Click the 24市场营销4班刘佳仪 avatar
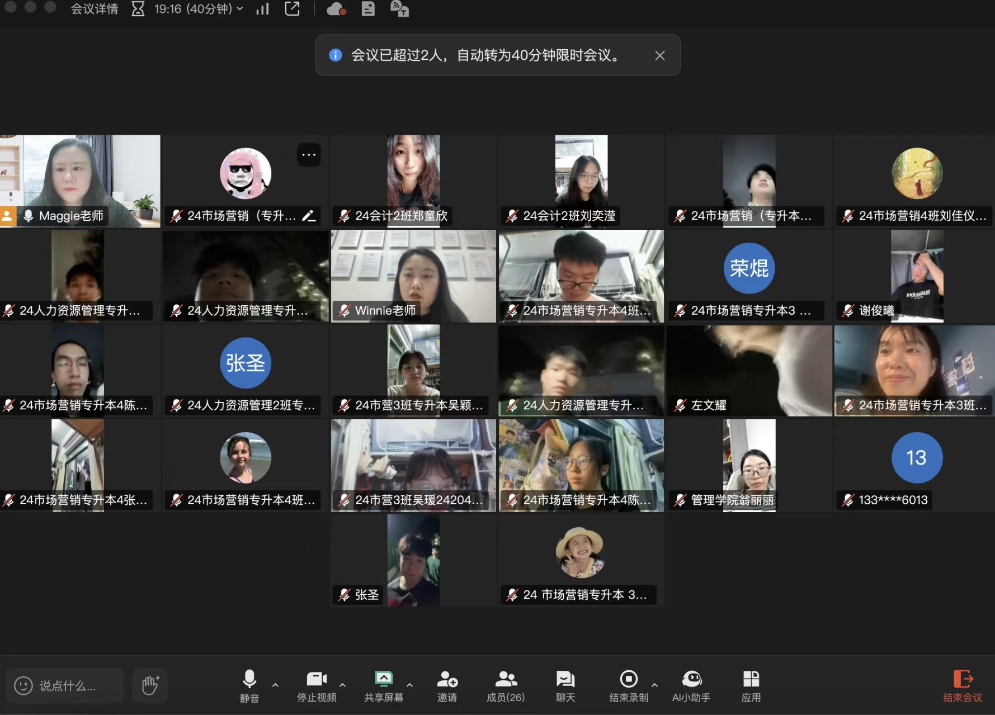 tap(917, 173)
